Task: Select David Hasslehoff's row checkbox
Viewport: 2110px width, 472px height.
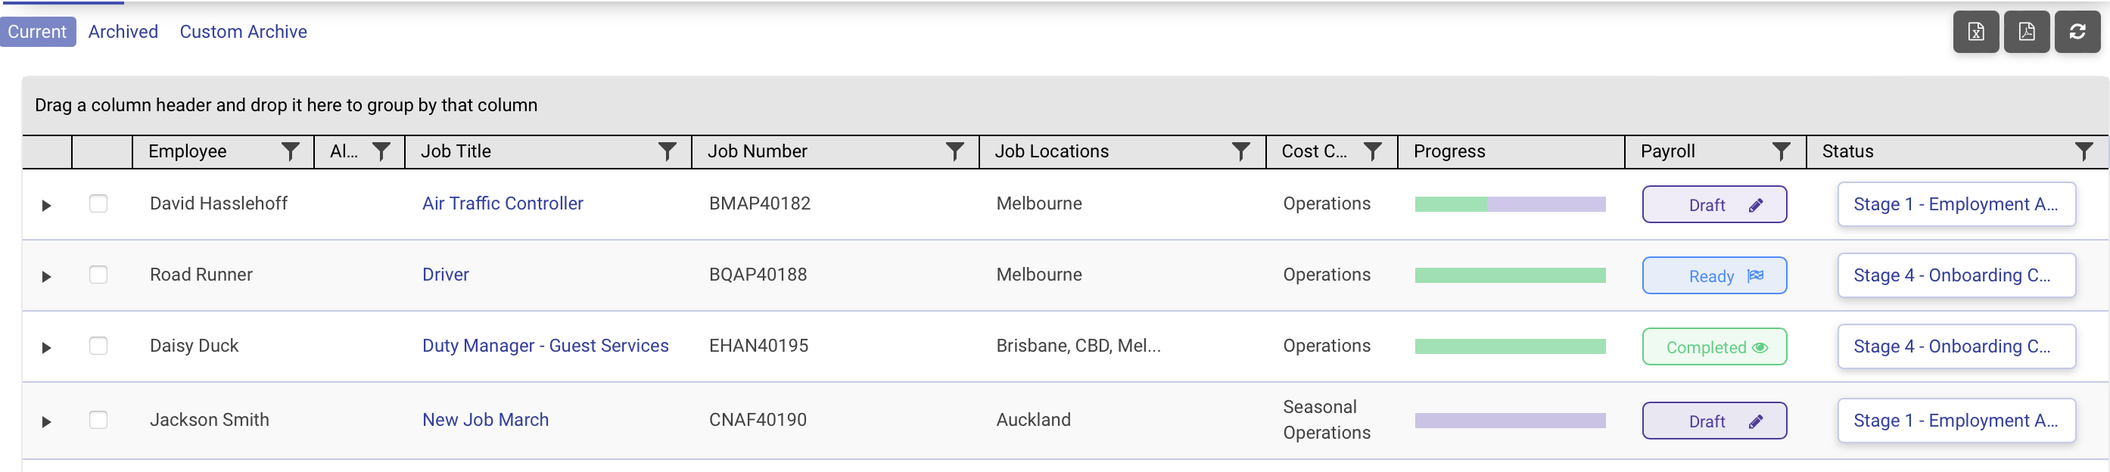Action: [98, 203]
